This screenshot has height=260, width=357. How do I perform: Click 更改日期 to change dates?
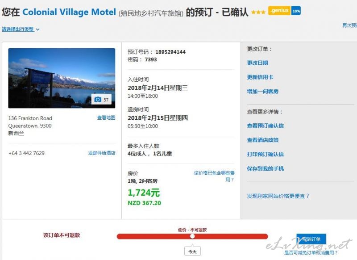(257, 63)
